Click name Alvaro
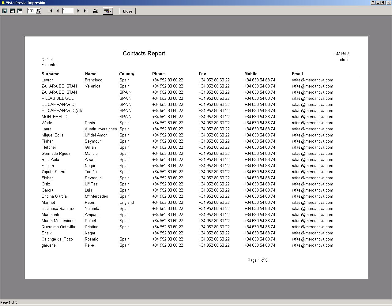The height and width of the screenshot is (306, 392). pyautogui.click(x=90, y=160)
